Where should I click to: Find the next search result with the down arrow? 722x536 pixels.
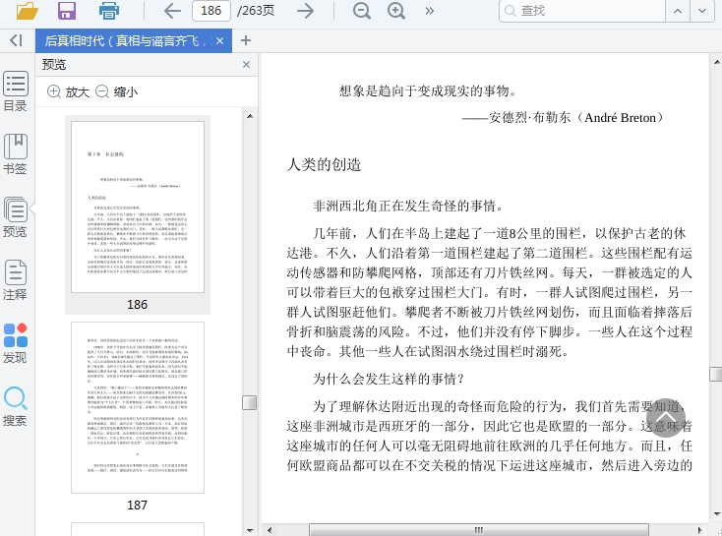tap(702, 11)
